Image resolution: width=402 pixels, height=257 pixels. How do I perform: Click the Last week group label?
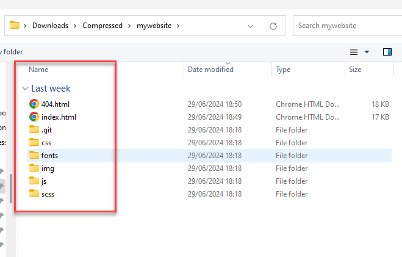(x=51, y=89)
